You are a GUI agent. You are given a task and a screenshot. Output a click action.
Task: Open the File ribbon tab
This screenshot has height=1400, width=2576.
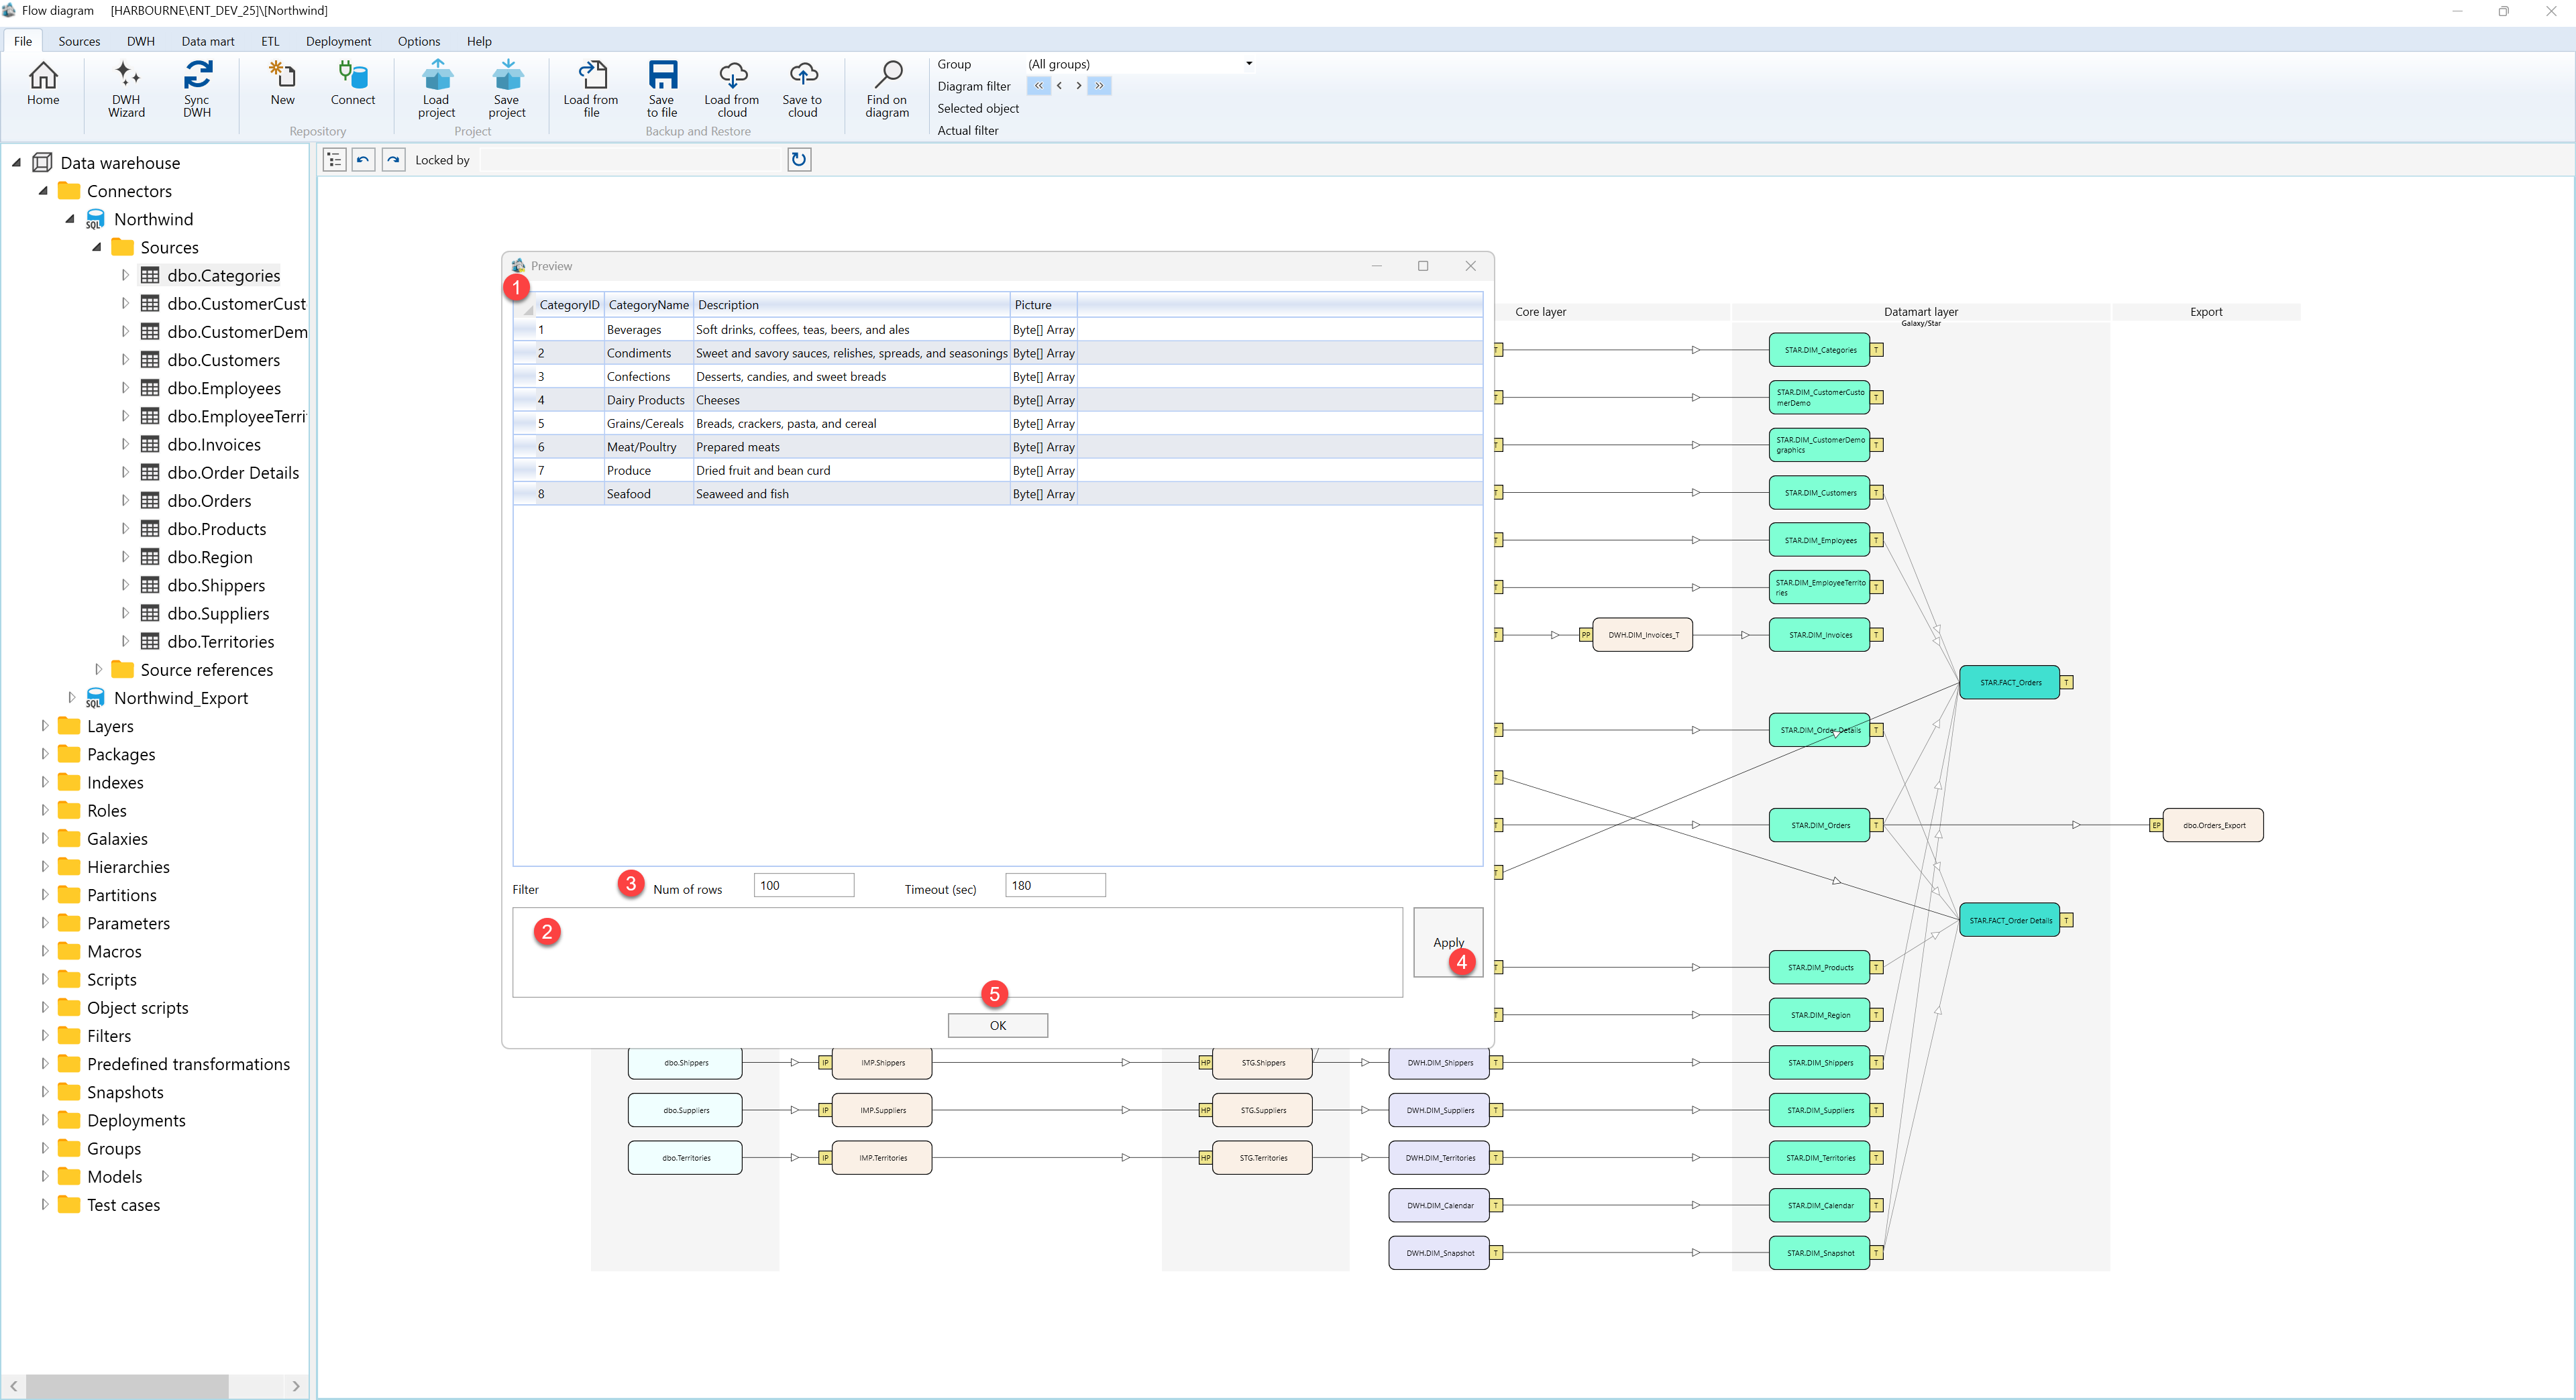pos(23,41)
